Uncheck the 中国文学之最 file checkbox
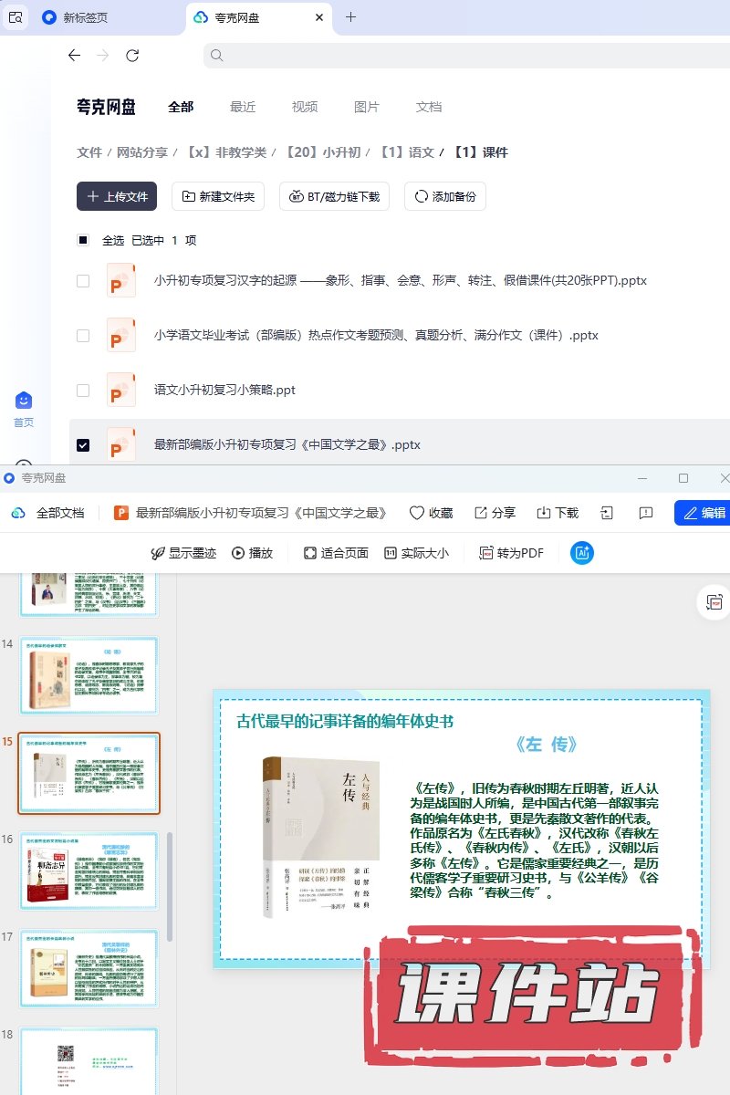 coord(83,445)
